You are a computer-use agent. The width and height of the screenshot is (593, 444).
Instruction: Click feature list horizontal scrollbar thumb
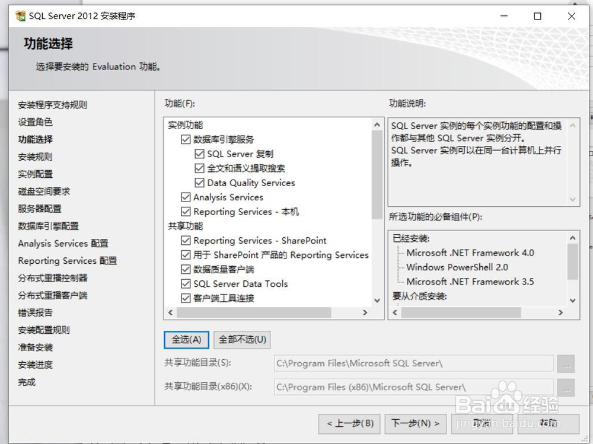254,312
